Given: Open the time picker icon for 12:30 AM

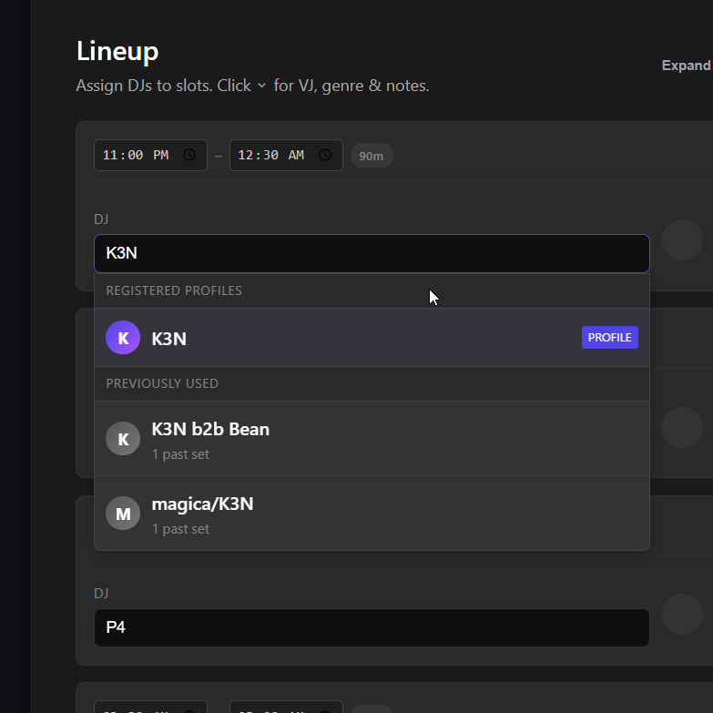Looking at the screenshot, I should click(325, 155).
